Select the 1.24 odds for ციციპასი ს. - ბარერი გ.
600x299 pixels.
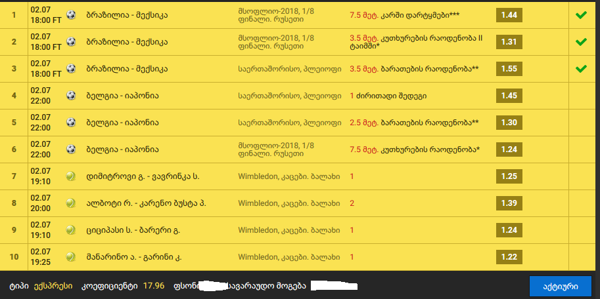509,230
